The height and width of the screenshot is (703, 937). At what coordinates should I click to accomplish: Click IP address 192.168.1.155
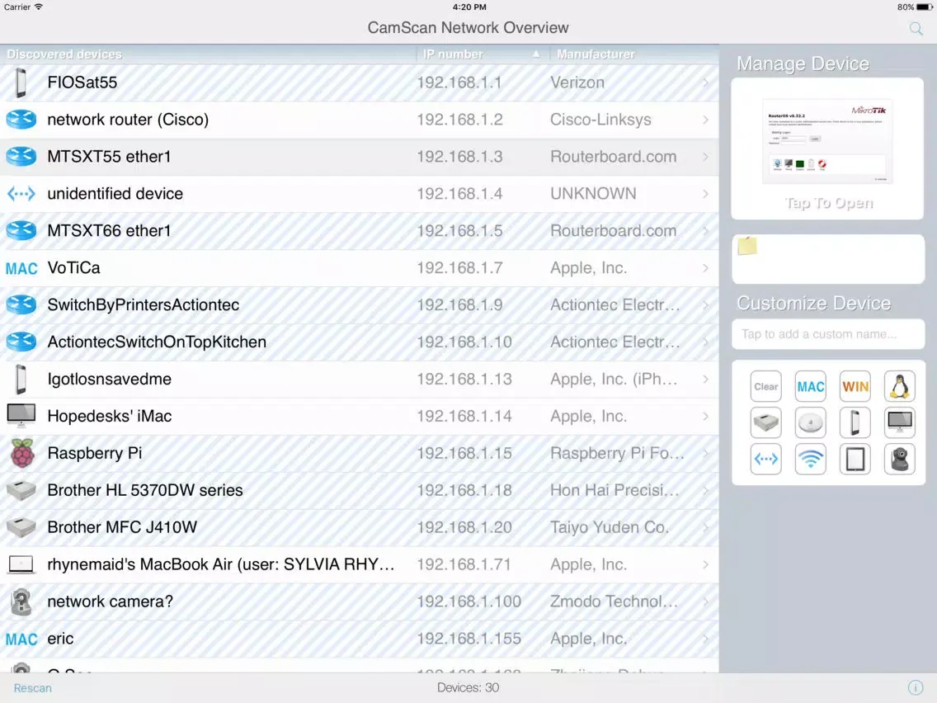coord(468,639)
